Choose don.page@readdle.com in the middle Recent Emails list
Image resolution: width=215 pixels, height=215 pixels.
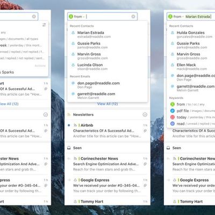click(x=107, y=85)
